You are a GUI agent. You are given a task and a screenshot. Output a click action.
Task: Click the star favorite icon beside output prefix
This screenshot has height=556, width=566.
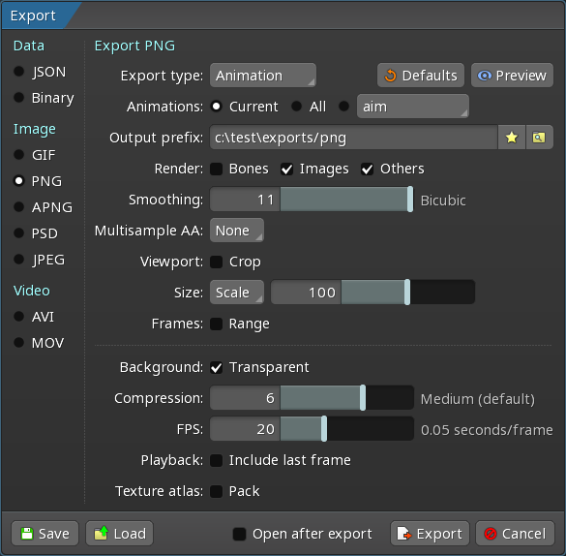tap(512, 138)
